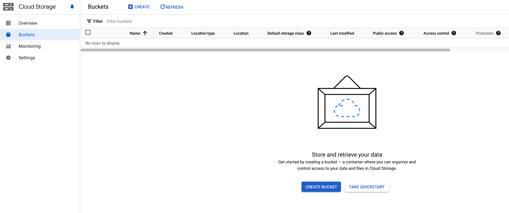Click the Settings gear icon in sidebar
Viewport: 509px width, 213px height.
[8, 58]
